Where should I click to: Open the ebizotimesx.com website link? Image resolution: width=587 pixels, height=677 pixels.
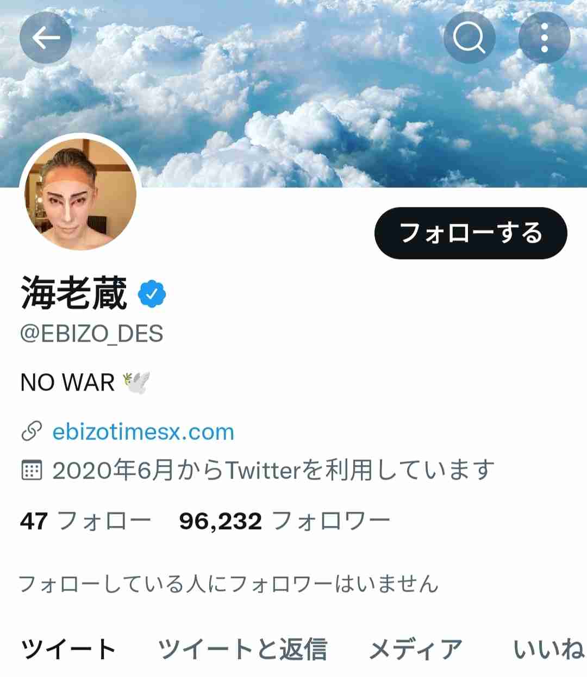tap(143, 432)
